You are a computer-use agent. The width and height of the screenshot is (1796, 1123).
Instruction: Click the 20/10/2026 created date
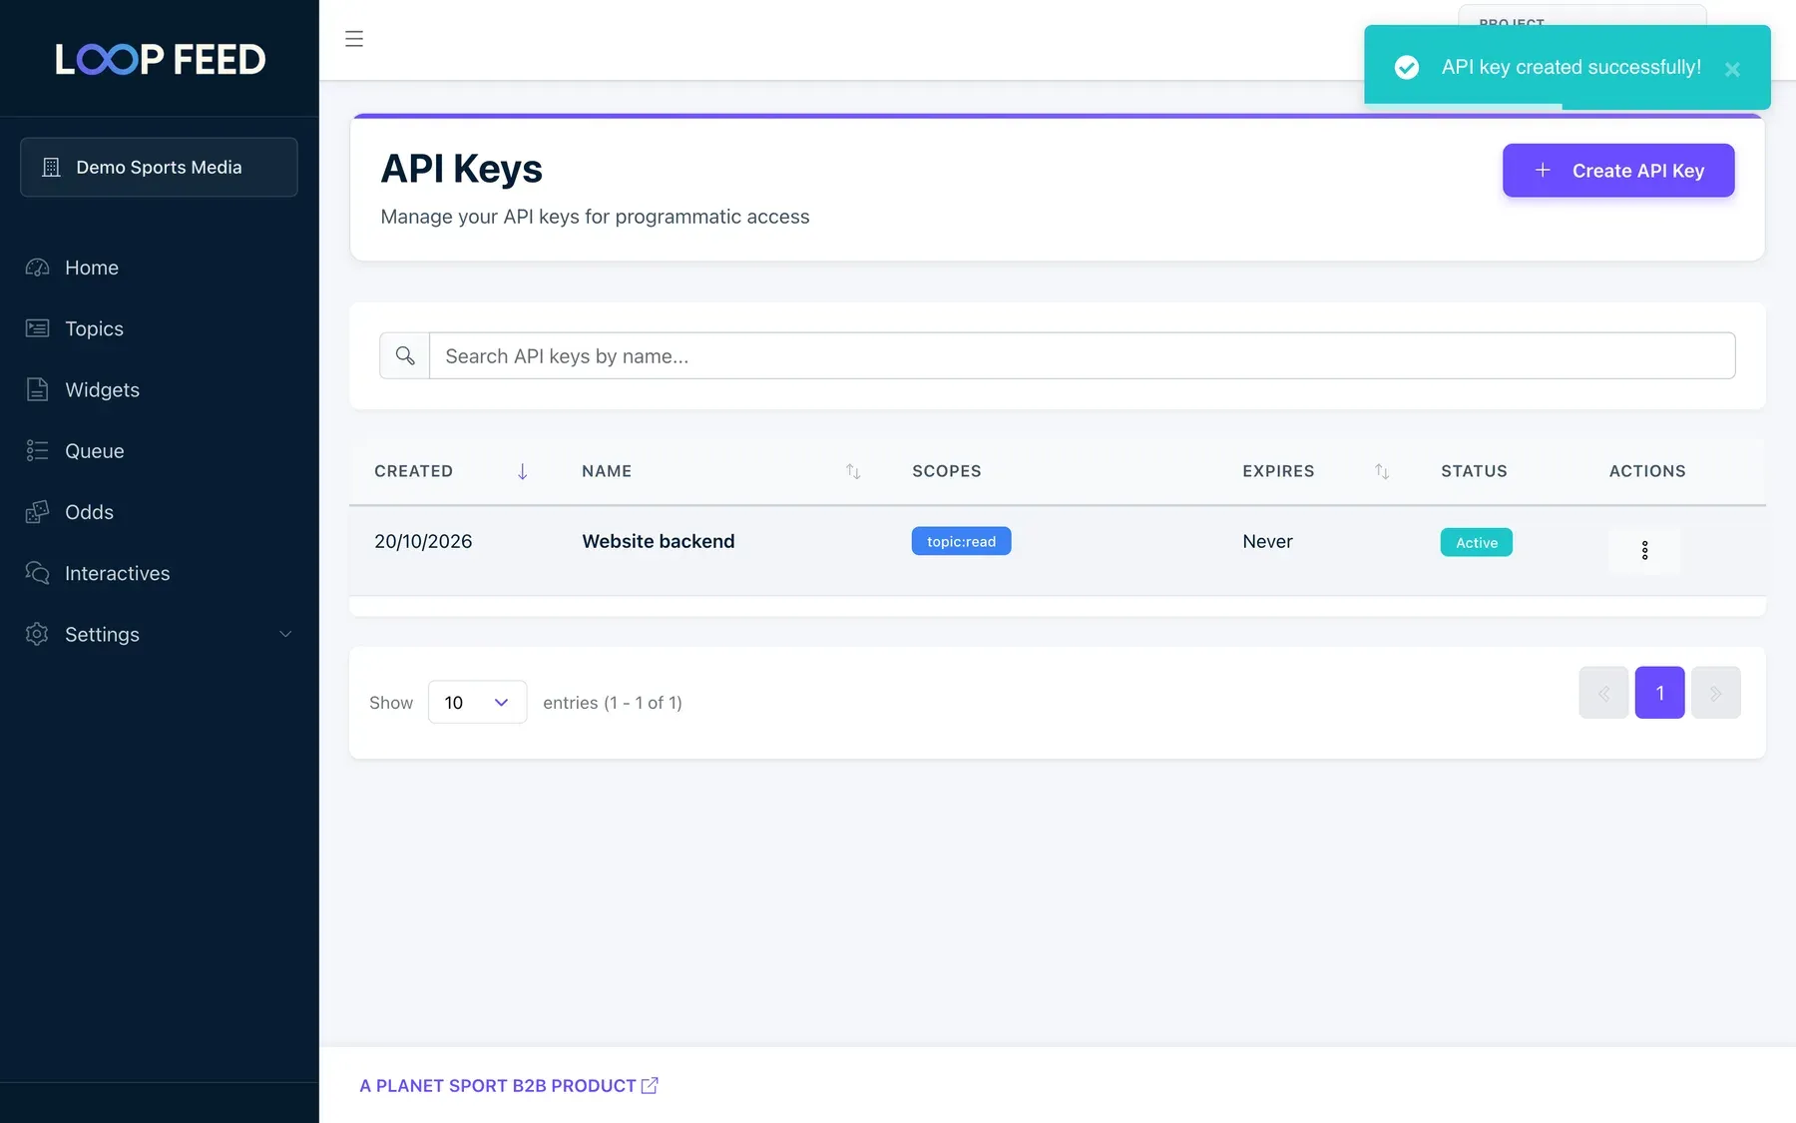423,541
